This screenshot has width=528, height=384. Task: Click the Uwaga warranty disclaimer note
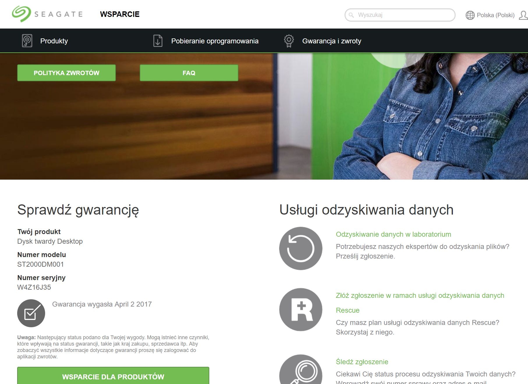click(113, 347)
